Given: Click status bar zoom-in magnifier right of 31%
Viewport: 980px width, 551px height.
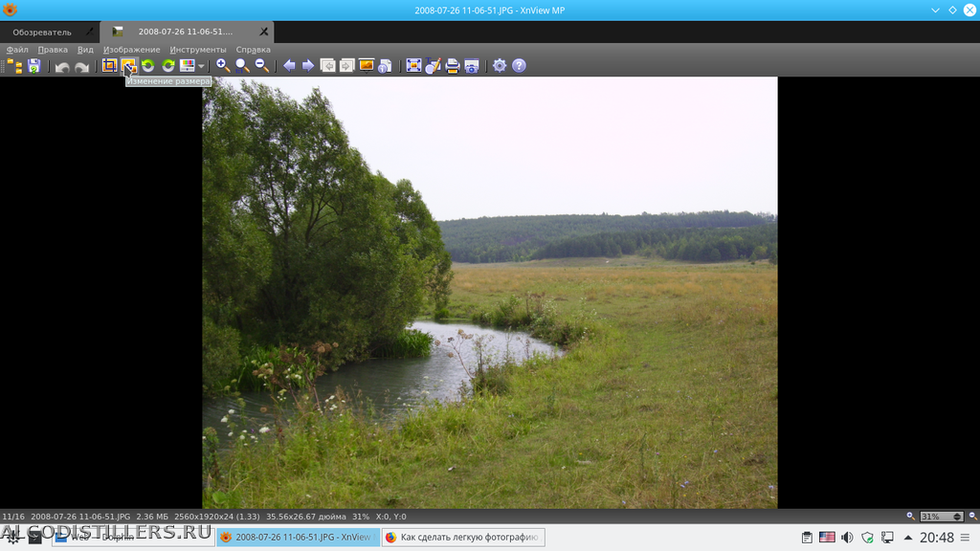Looking at the screenshot, I should tap(972, 516).
